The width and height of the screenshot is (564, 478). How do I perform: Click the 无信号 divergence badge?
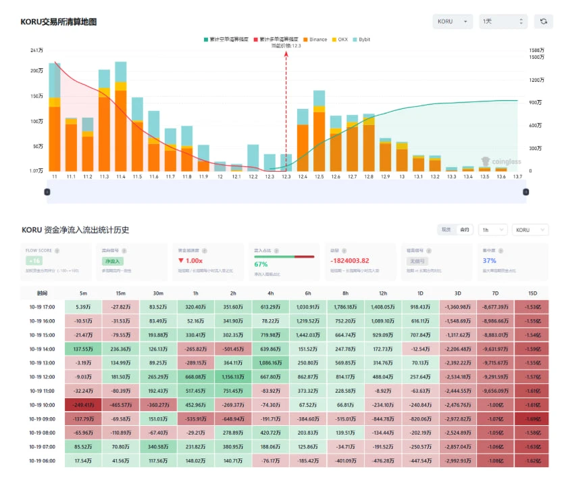coord(417,262)
